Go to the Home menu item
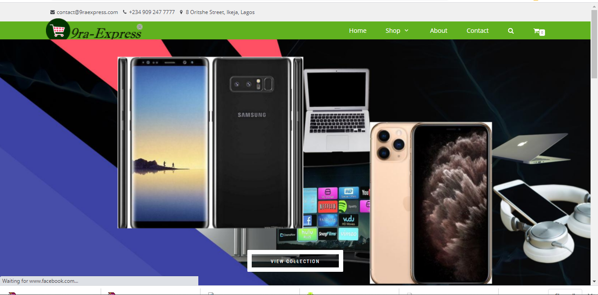This screenshot has height=295, width=598. pyautogui.click(x=358, y=31)
